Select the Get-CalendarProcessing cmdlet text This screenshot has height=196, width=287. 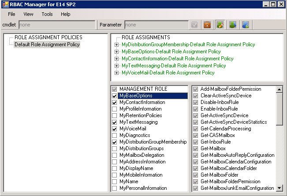(226, 129)
